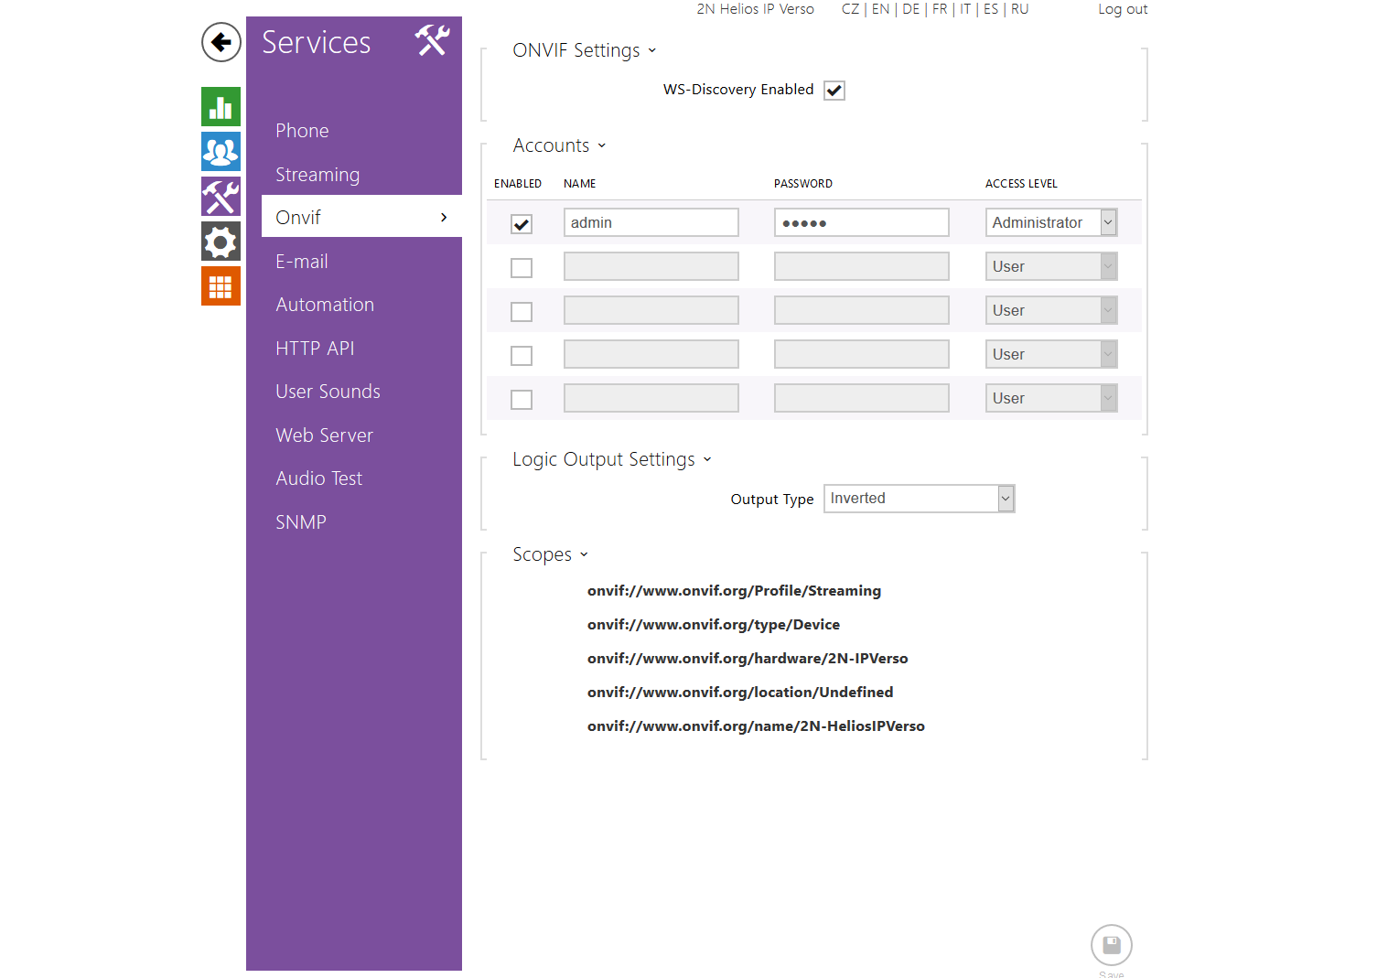Open the green Status bar-chart icon
1388x978 pixels.
pos(221,106)
